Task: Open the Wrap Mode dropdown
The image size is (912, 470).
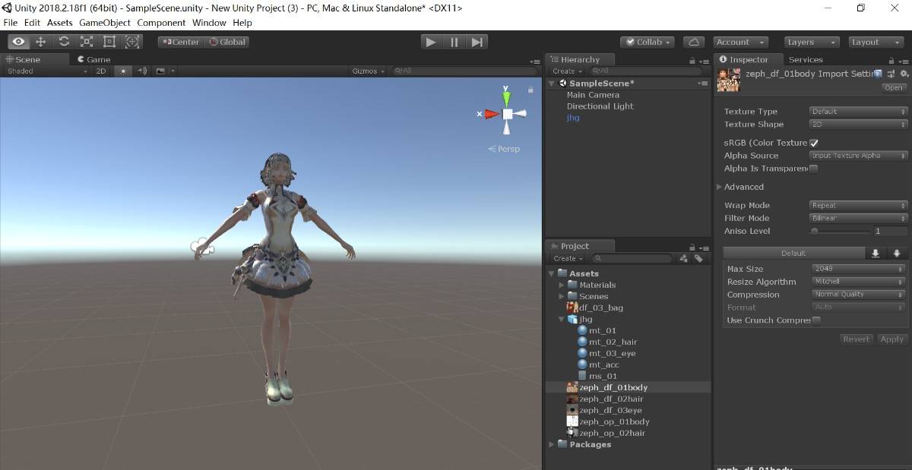Action: tap(859, 206)
